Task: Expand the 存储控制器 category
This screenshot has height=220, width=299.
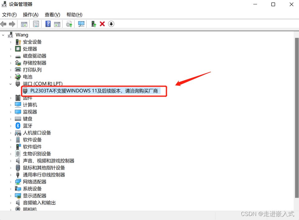Action: pos(11,63)
